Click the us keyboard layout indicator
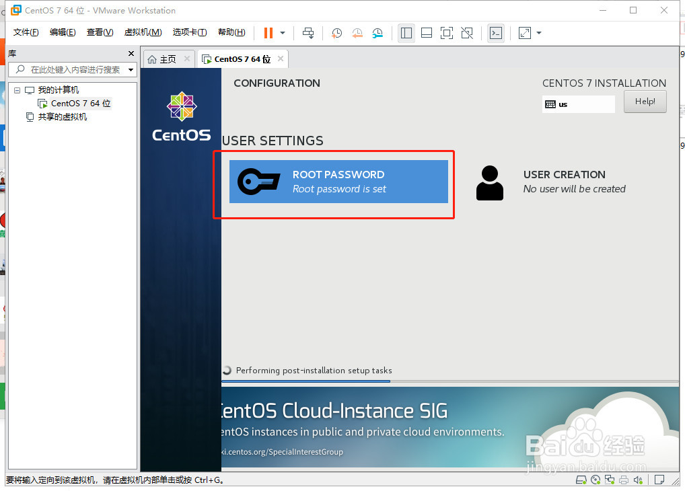 (579, 104)
